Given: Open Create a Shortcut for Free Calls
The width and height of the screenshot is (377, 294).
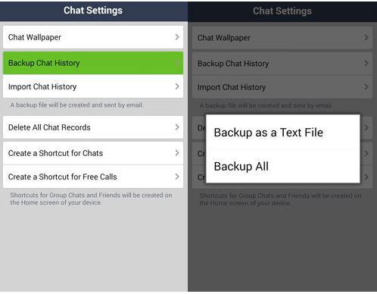Looking at the screenshot, I should pos(93,177).
